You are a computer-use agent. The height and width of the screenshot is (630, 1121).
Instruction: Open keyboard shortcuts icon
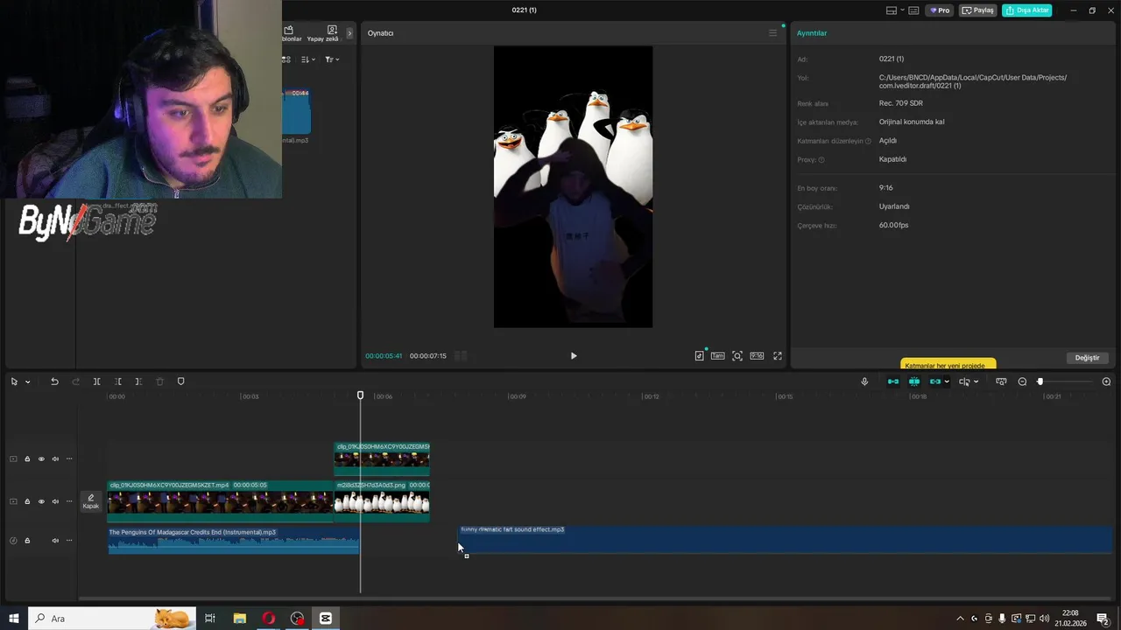click(x=913, y=10)
